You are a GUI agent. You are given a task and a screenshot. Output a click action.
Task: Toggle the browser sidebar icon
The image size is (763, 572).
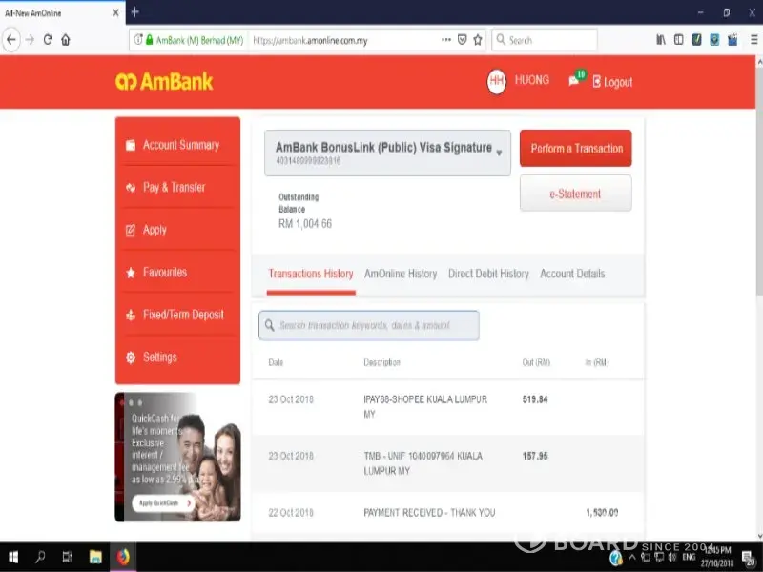tap(678, 40)
